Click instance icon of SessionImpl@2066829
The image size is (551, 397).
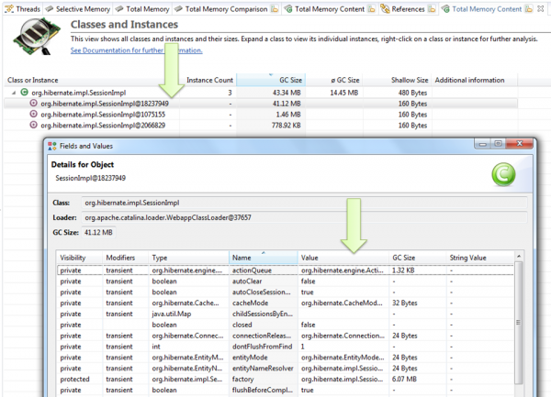pos(33,125)
